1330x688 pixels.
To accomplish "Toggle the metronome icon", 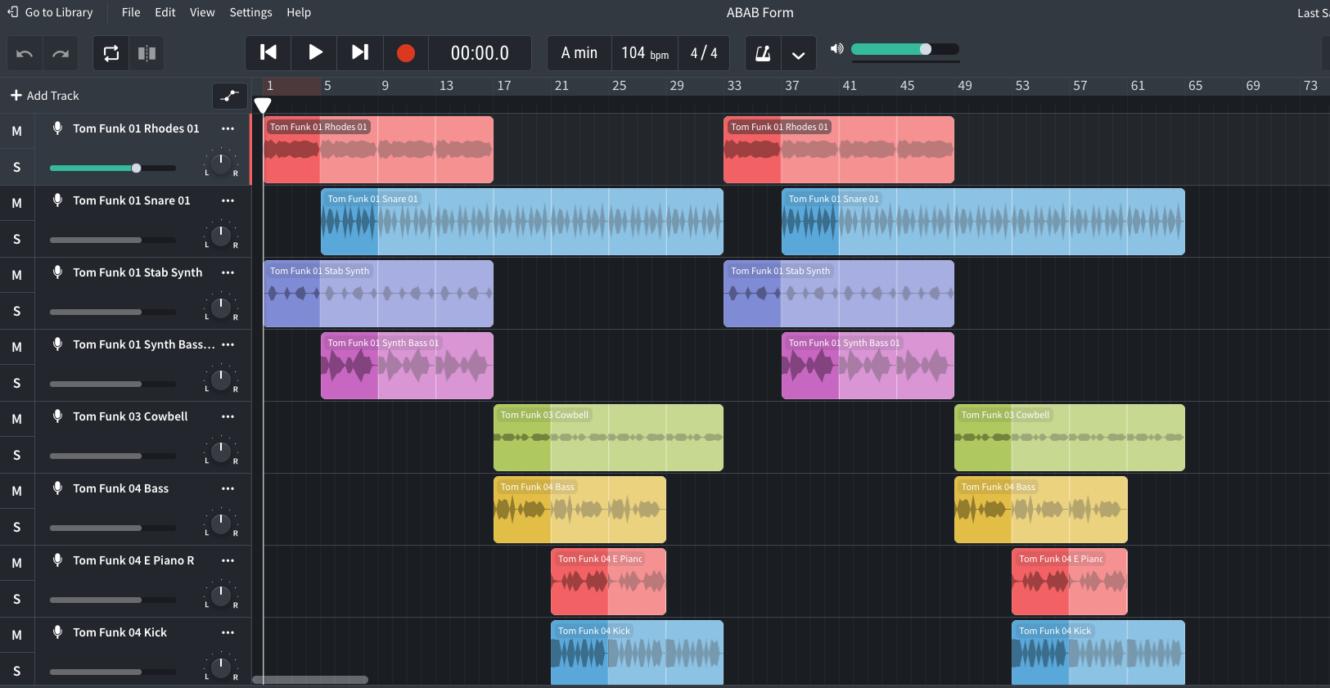I will (763, 54).
